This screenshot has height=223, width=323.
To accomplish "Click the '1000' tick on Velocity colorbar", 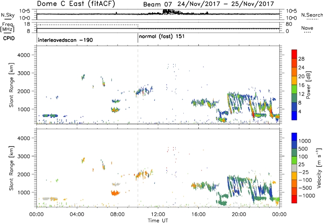I will pos(305,141).
